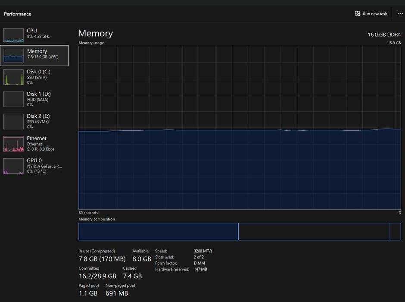Click the Cached 7.4 GB value

click(x=132, y=276)
